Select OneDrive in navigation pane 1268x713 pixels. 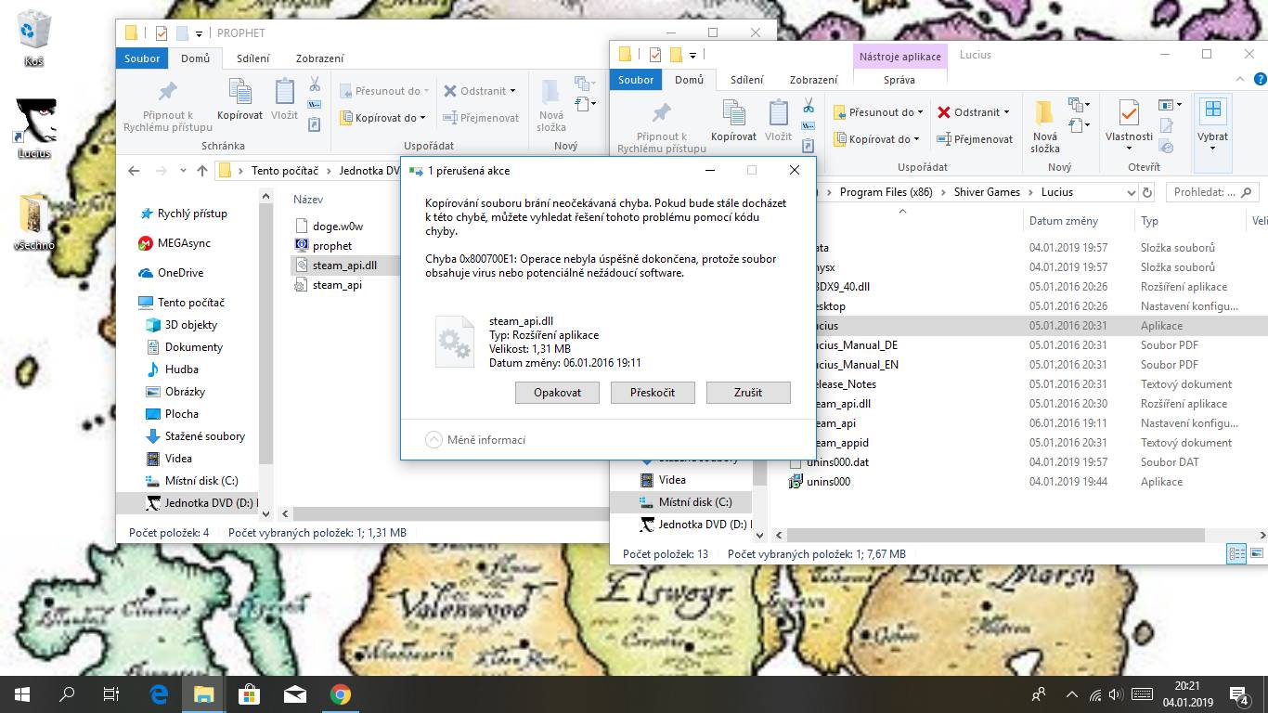[171, 273]
